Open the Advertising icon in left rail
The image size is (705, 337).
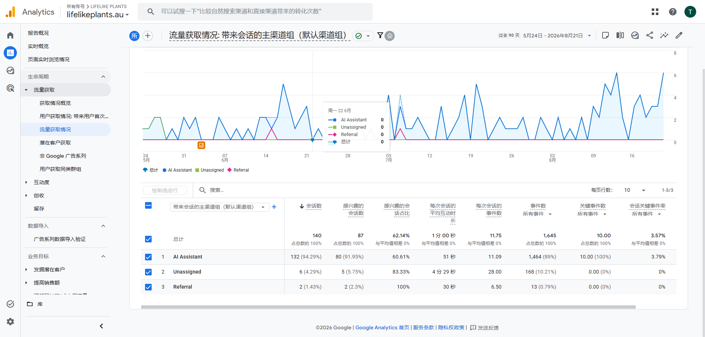(x=10, y=88)
